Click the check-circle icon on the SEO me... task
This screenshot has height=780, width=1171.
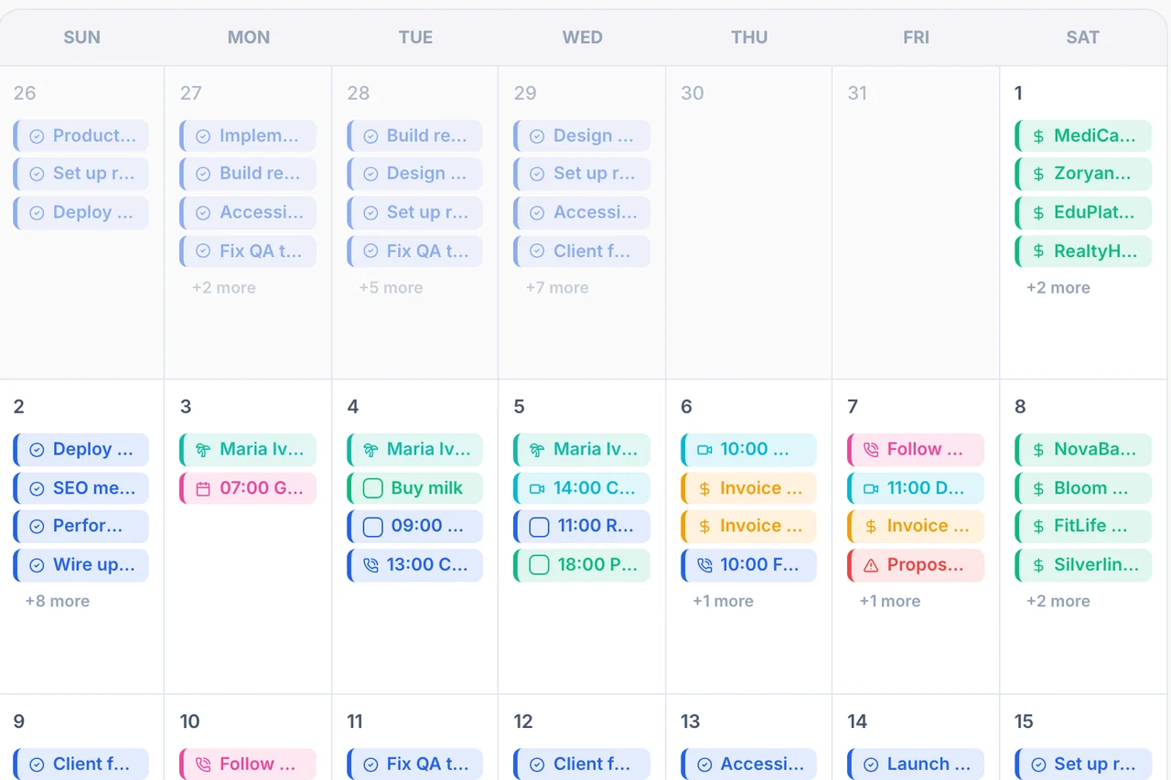coord(37,488)
